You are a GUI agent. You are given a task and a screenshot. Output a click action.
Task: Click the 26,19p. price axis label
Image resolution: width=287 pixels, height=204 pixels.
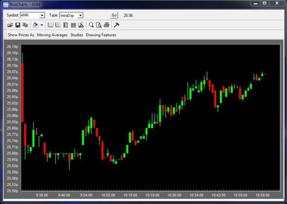pos(13,47)
